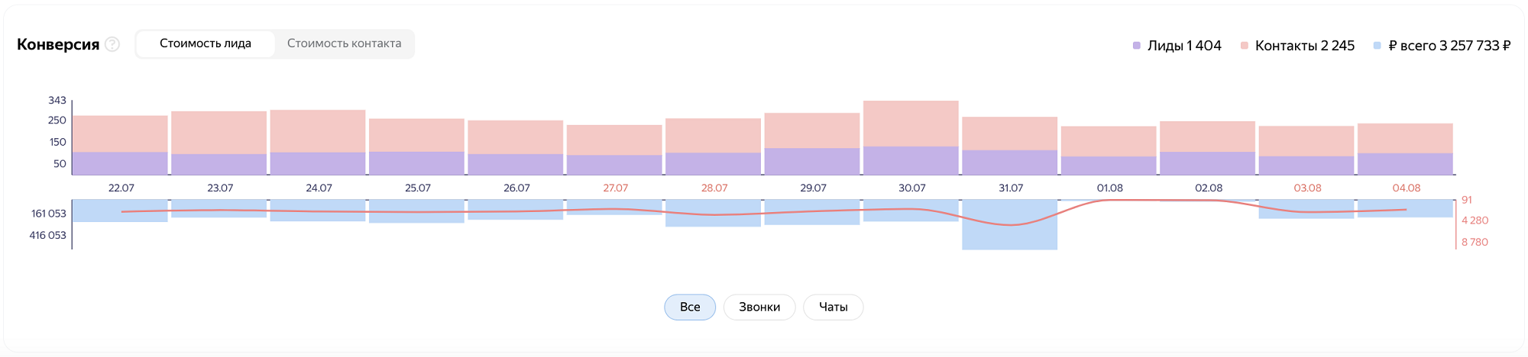
Task: Click the tallest pink bar for 30.07
Action: (911, 123)
